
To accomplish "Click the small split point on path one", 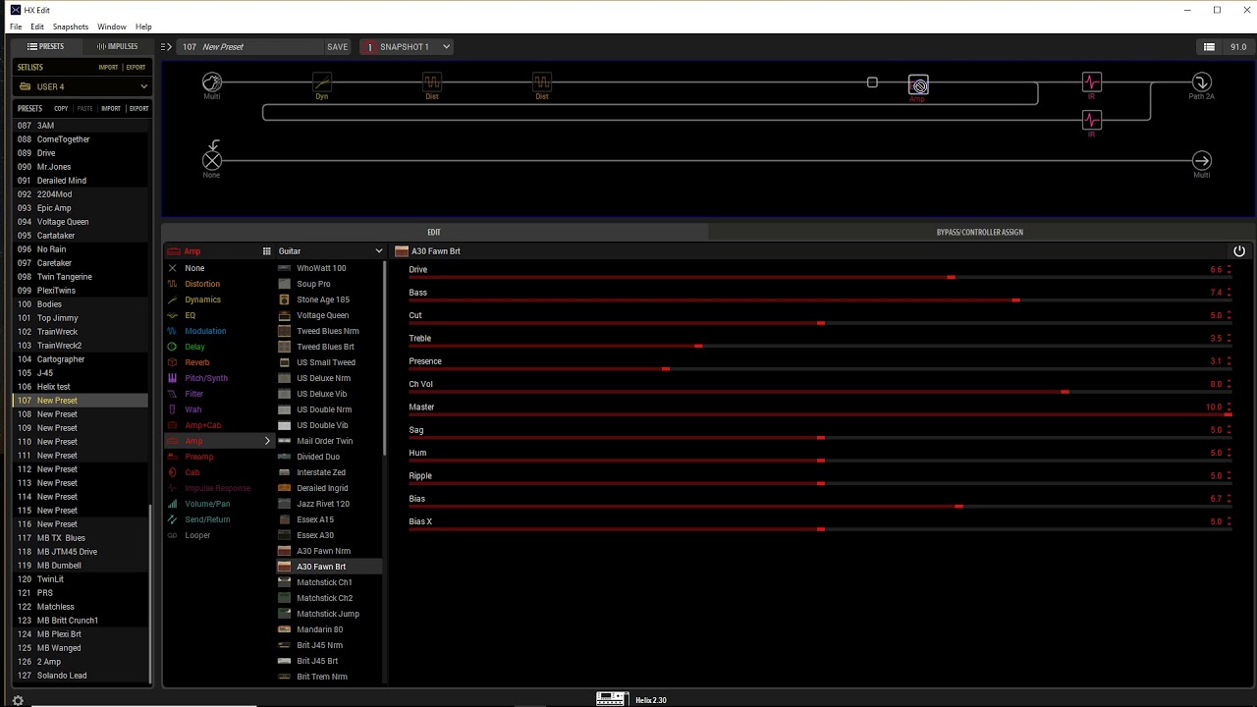I will 872,82.
